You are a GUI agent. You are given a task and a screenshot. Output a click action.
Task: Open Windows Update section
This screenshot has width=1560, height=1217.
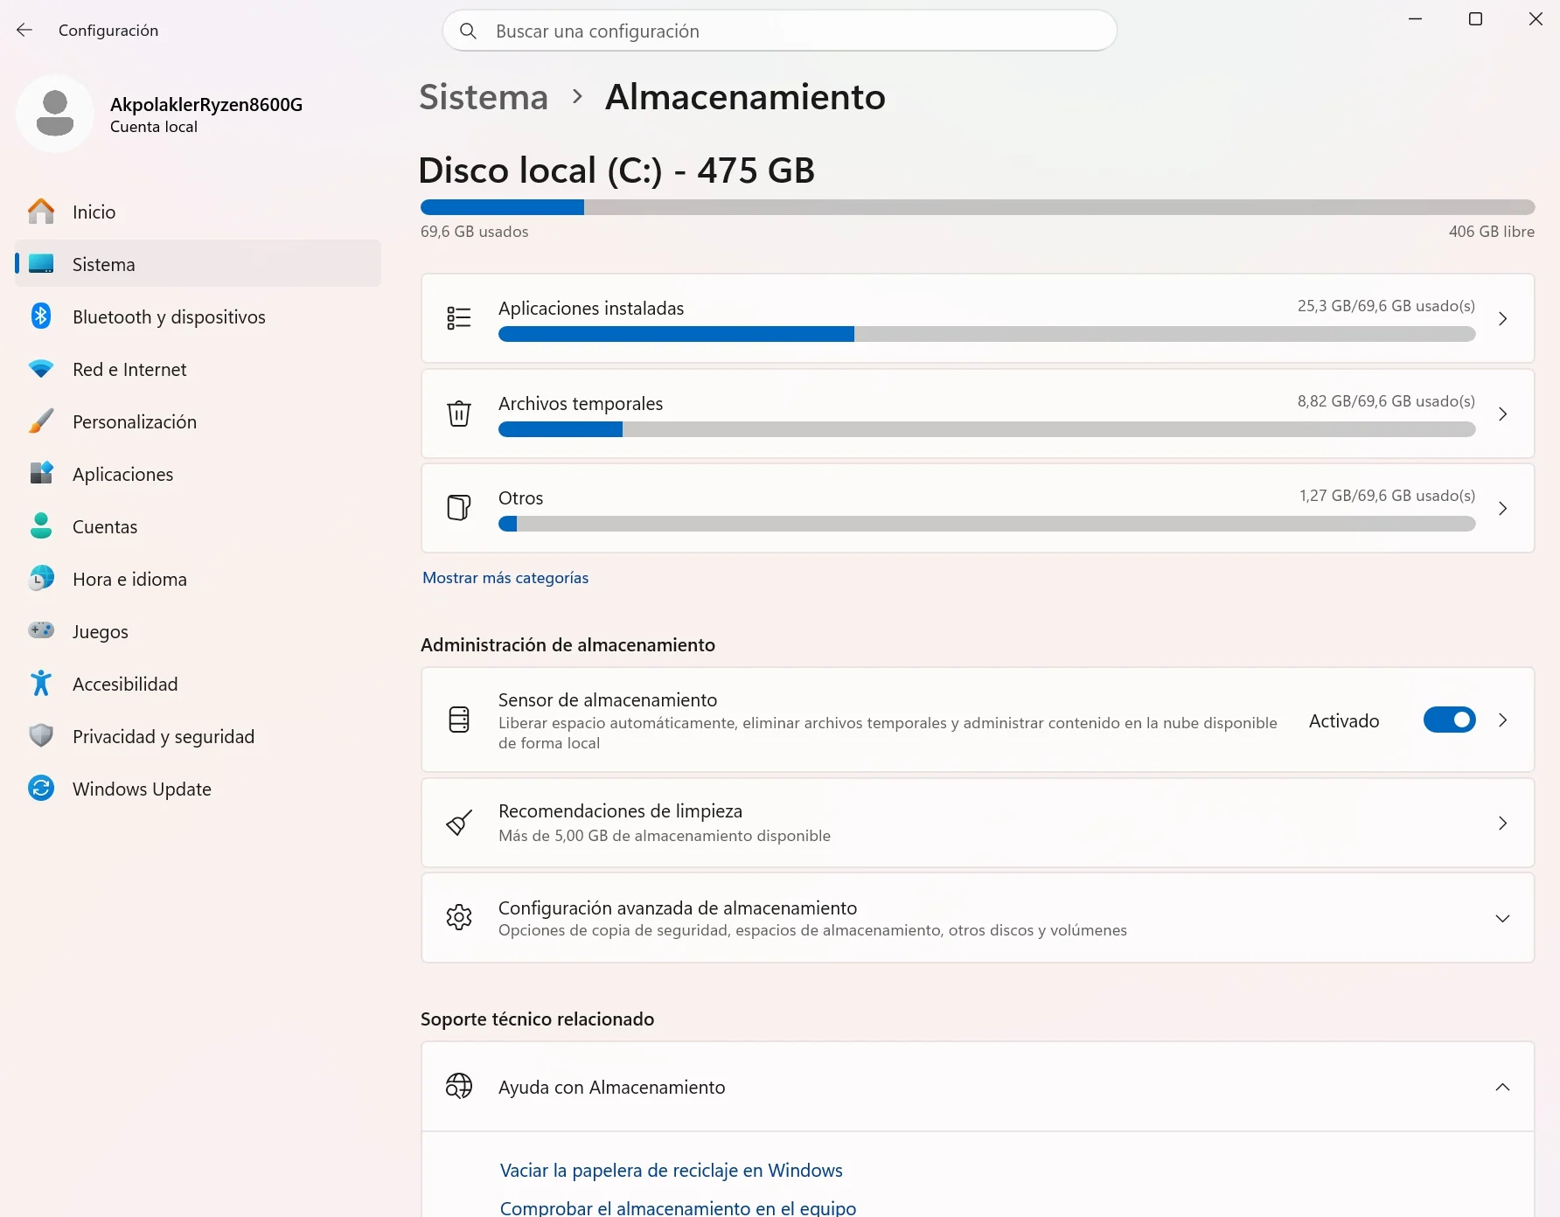[198, 789]
